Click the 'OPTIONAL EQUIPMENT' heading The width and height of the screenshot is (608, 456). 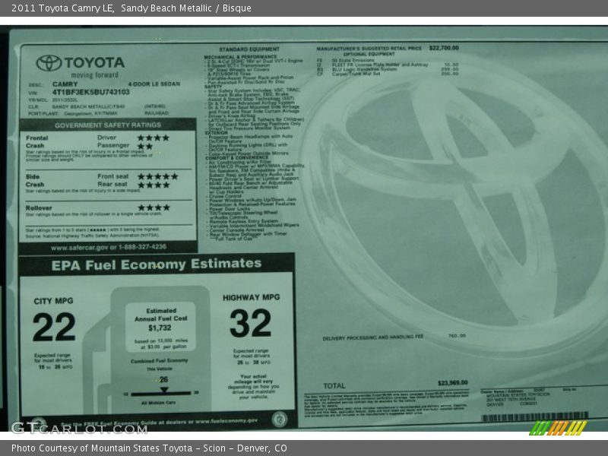click(x=369, y=54)
